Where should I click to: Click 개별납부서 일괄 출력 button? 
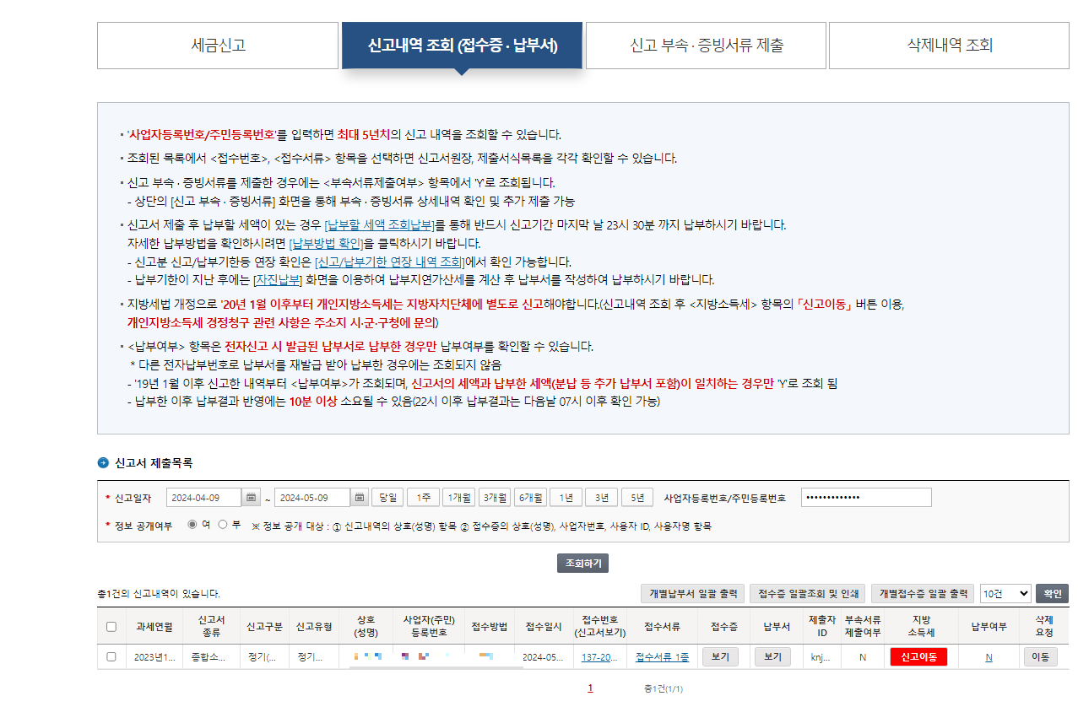pos(693,593)
